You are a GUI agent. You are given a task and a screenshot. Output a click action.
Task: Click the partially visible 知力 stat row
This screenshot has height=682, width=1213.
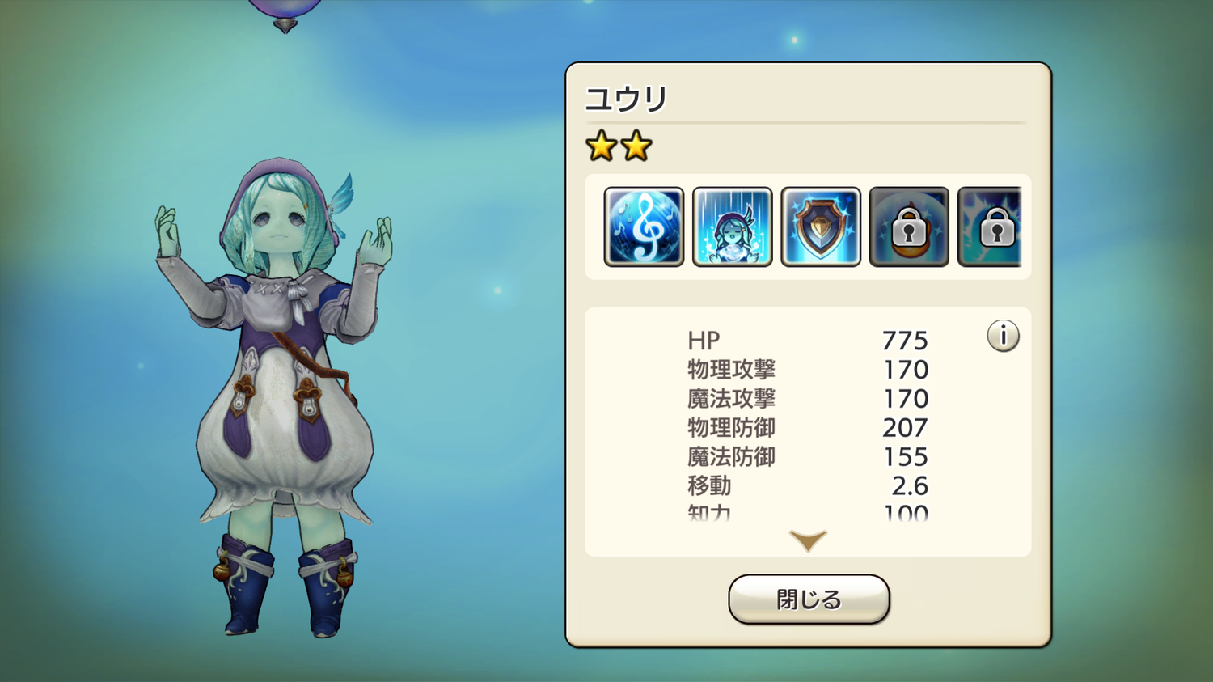[x=808, y=512]
